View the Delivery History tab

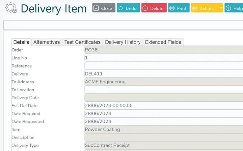tap(123, 42)
